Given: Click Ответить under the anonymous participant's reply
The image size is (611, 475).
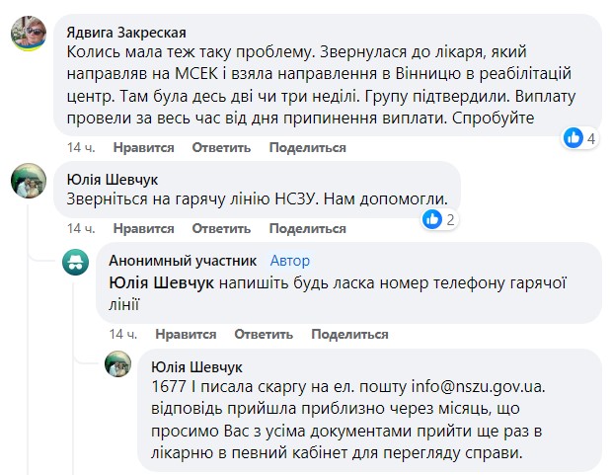Looking at the screenshot, I should click(x=264, y=334).
